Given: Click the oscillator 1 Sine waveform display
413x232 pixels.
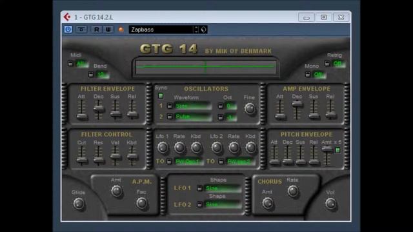Looking at the screenshot, I should point(193,106).
